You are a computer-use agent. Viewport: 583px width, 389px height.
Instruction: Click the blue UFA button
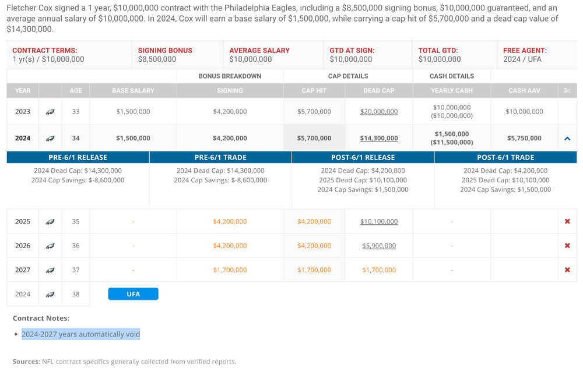(x=133, y=294)
